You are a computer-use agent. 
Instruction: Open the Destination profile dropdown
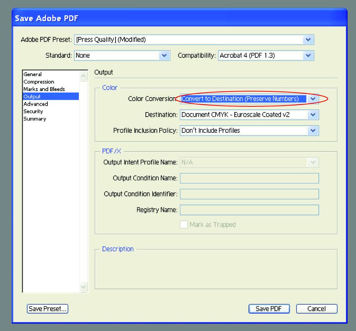[x=249, y=115]
